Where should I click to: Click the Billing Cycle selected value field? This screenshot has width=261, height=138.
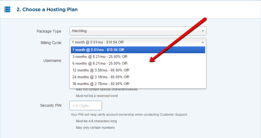tap(138, 42)
